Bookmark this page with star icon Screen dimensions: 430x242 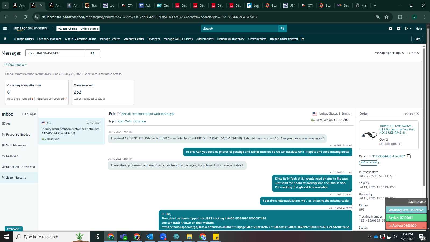pos(386,17)
